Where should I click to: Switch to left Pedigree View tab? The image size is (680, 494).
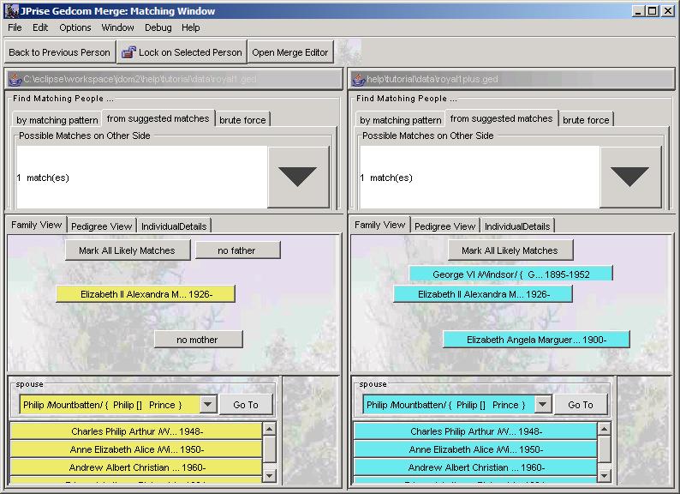101,226
